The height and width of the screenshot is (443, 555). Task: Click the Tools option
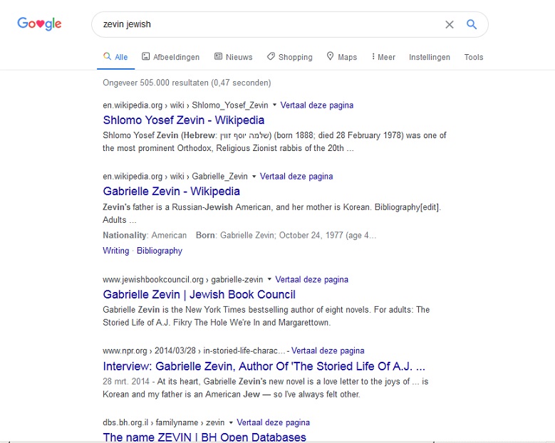click(474, 57)
